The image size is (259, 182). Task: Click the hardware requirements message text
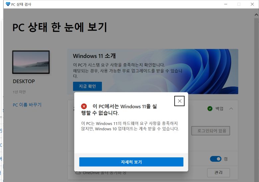tap(130, 126)
